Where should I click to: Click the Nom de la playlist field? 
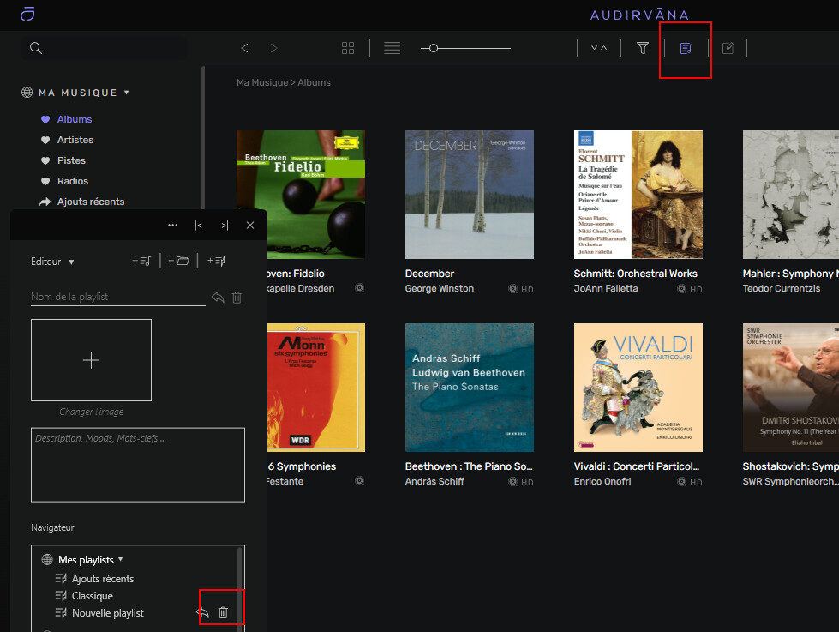pyautogui.click(x=117, y=297)
